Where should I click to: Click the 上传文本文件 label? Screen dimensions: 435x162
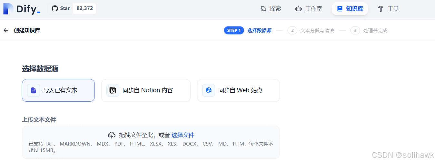[39, 120]
